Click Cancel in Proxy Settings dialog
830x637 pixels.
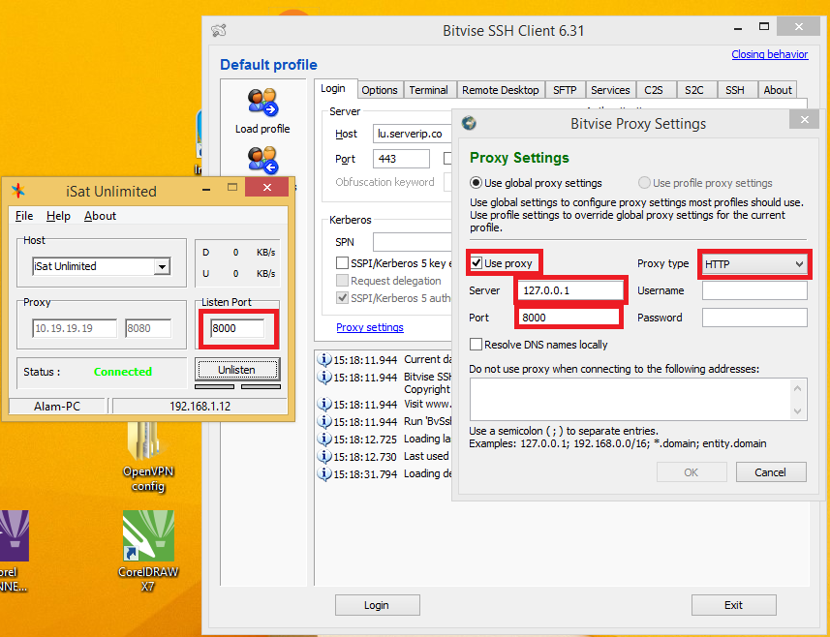tap(771, 471)
